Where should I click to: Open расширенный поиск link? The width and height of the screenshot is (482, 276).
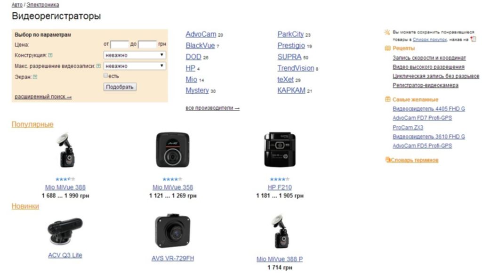43,97
